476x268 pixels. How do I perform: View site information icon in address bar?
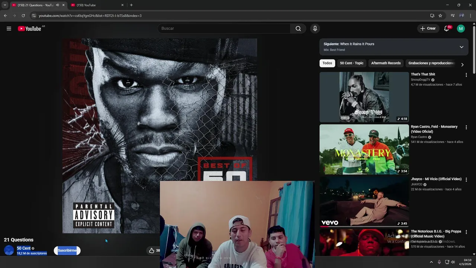tap(33, 16)
